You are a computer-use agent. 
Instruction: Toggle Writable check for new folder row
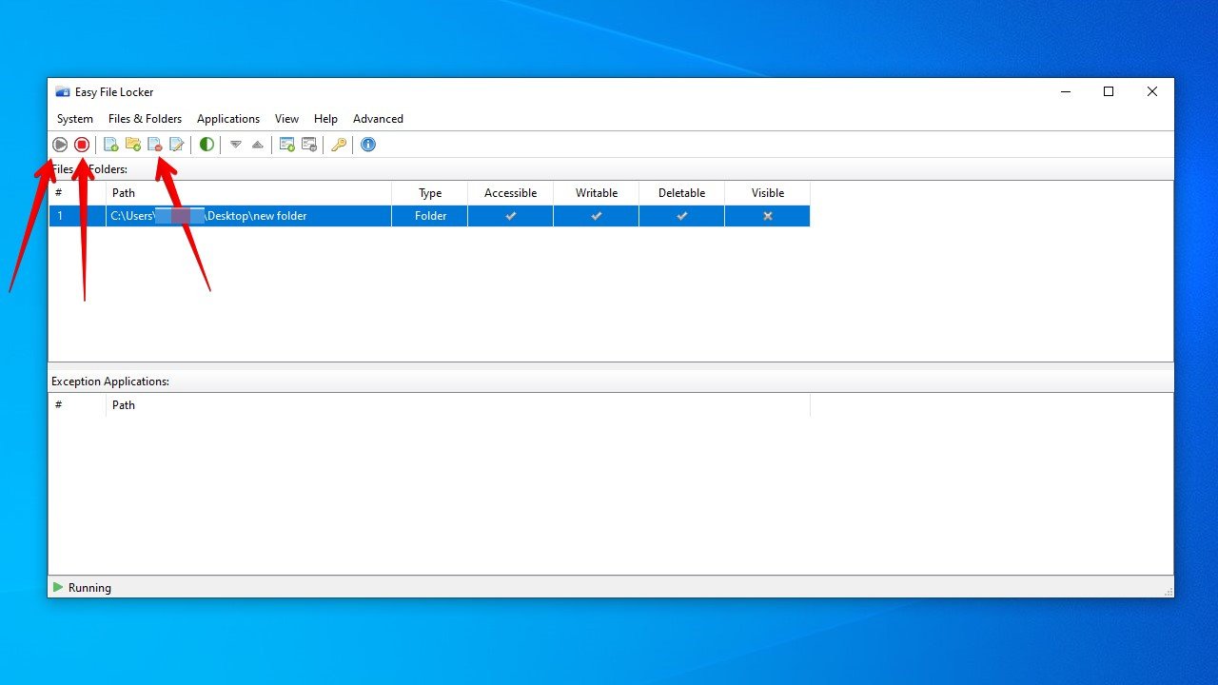click(x=597, y=216)
